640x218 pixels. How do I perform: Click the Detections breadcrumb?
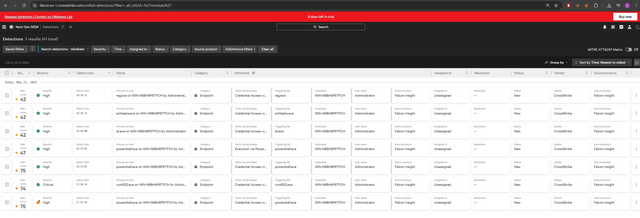50,27
